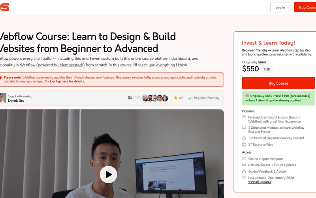This screenshot has height=198, width=316.
Task: Click Buy Course button in top header
Action: click(305, 7)
